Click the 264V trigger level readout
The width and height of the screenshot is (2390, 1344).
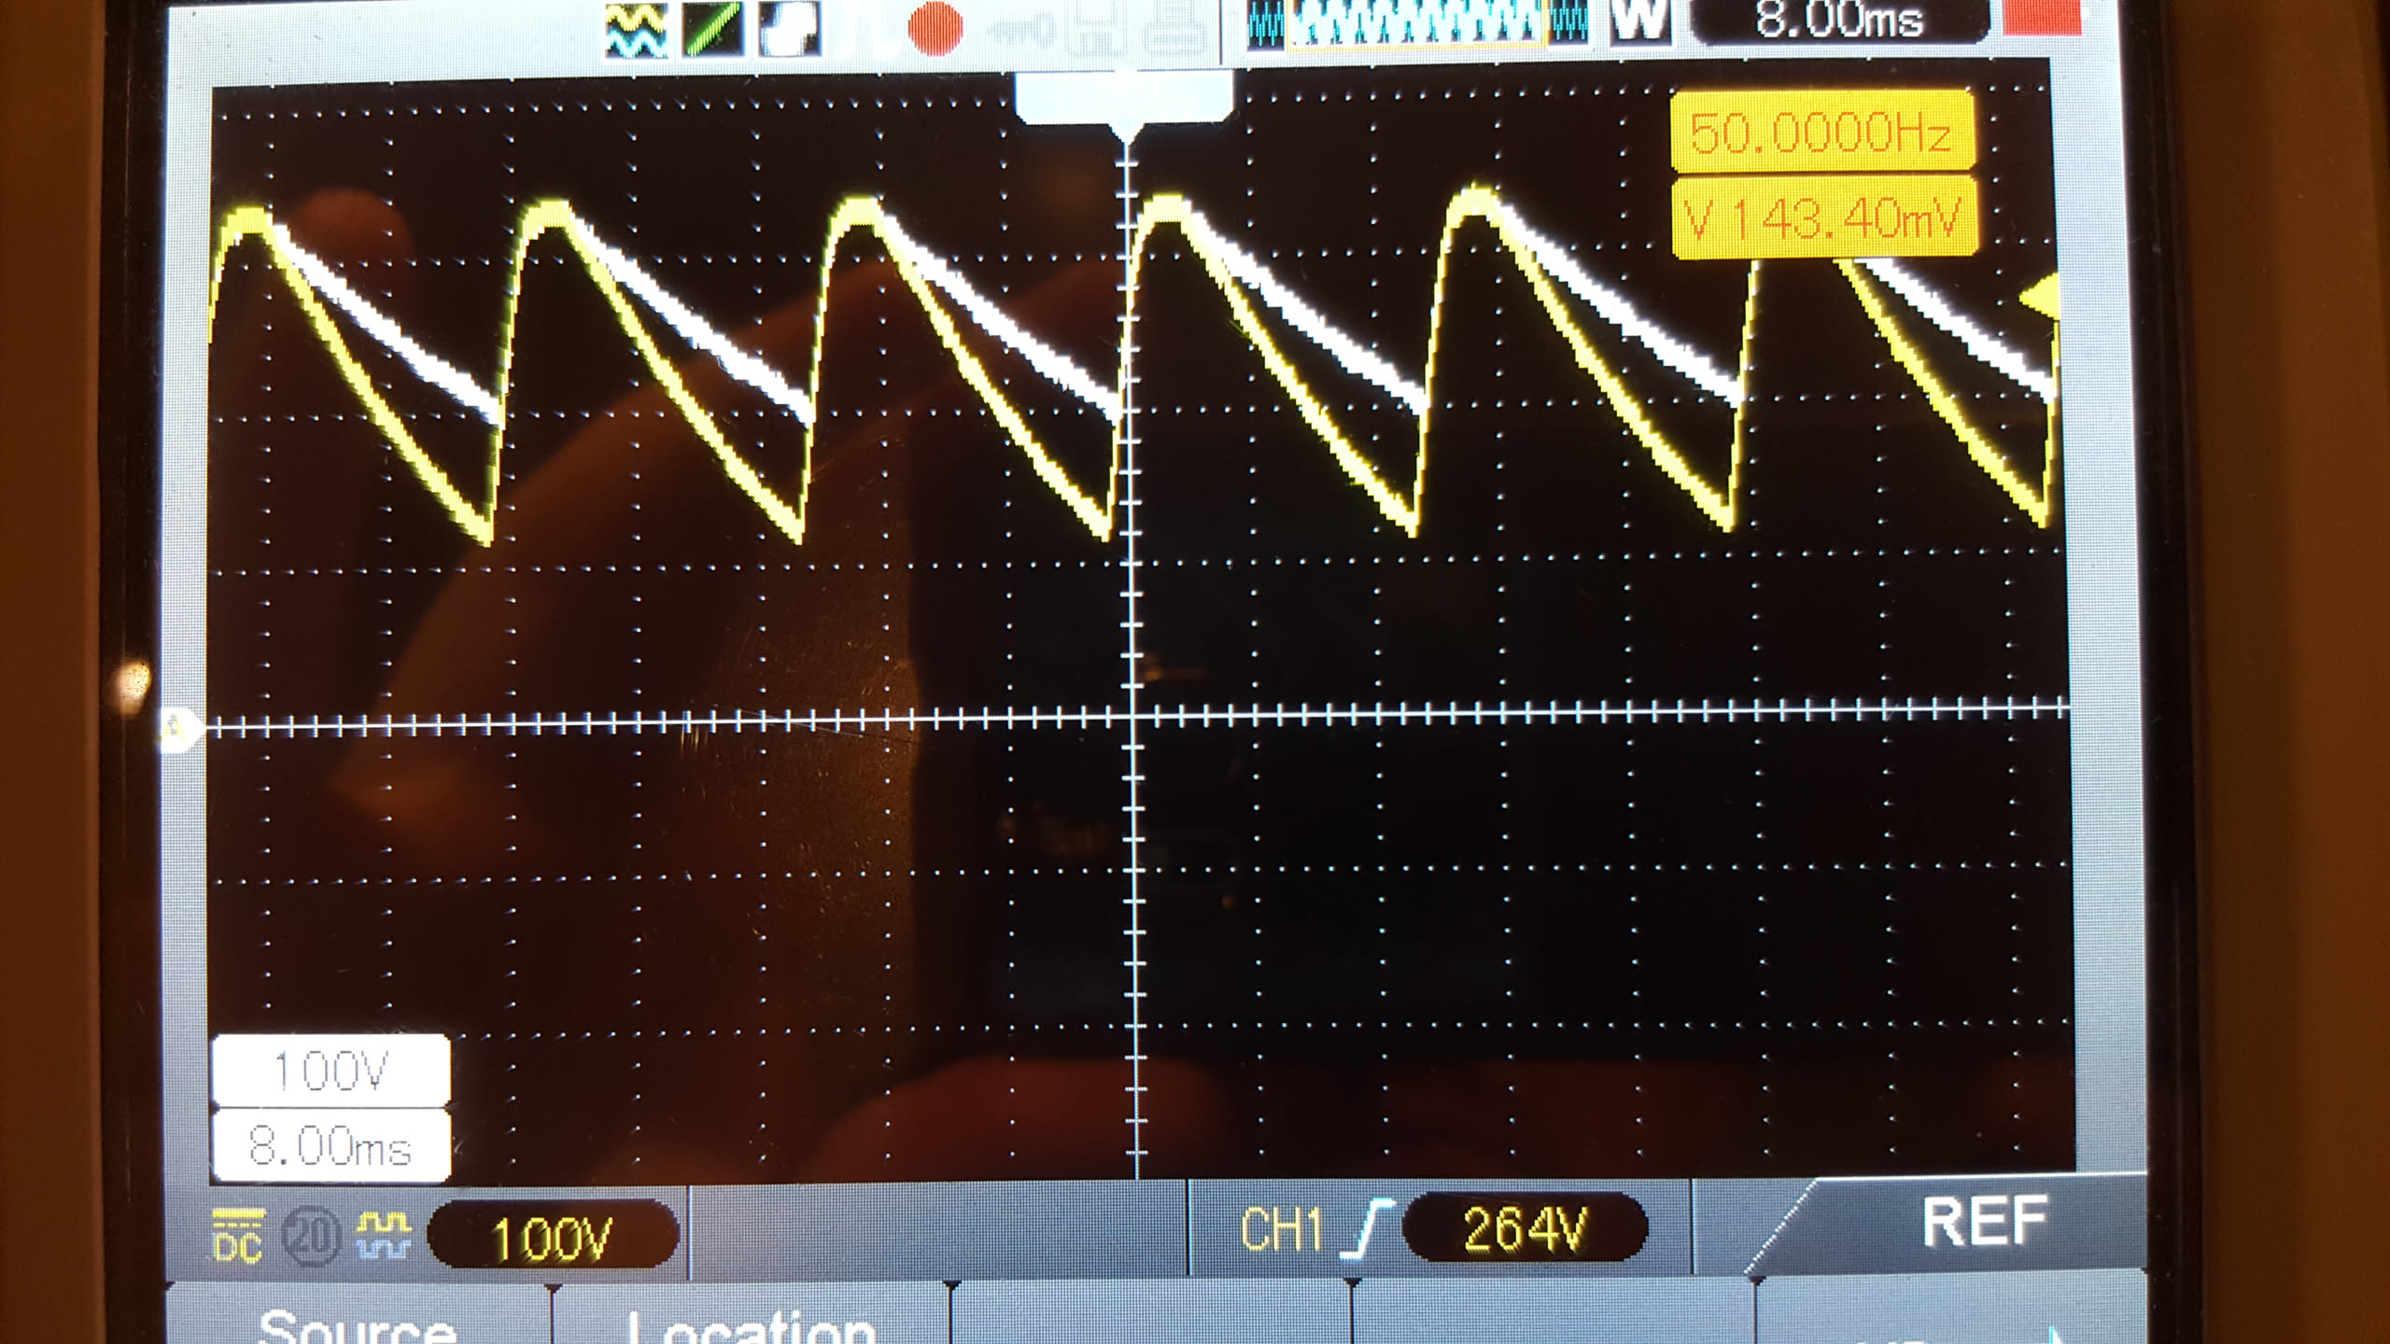pyautogui.click(x=1525, y=1228)
